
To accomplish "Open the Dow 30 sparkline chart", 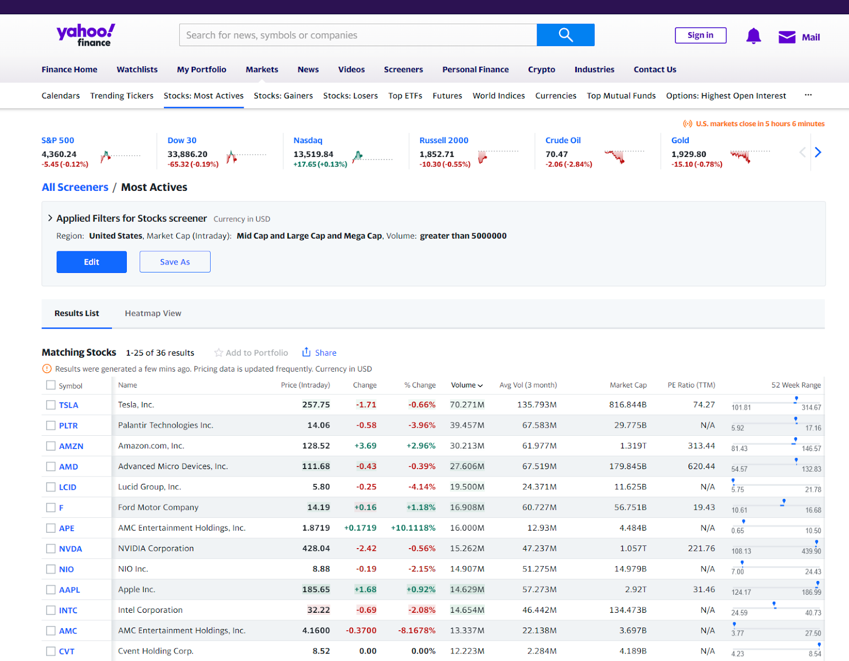I will 246,156.
